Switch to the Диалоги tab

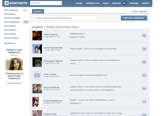point(38,11)
